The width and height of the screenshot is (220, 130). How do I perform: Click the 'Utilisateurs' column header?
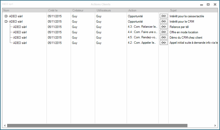click(104, 10)
